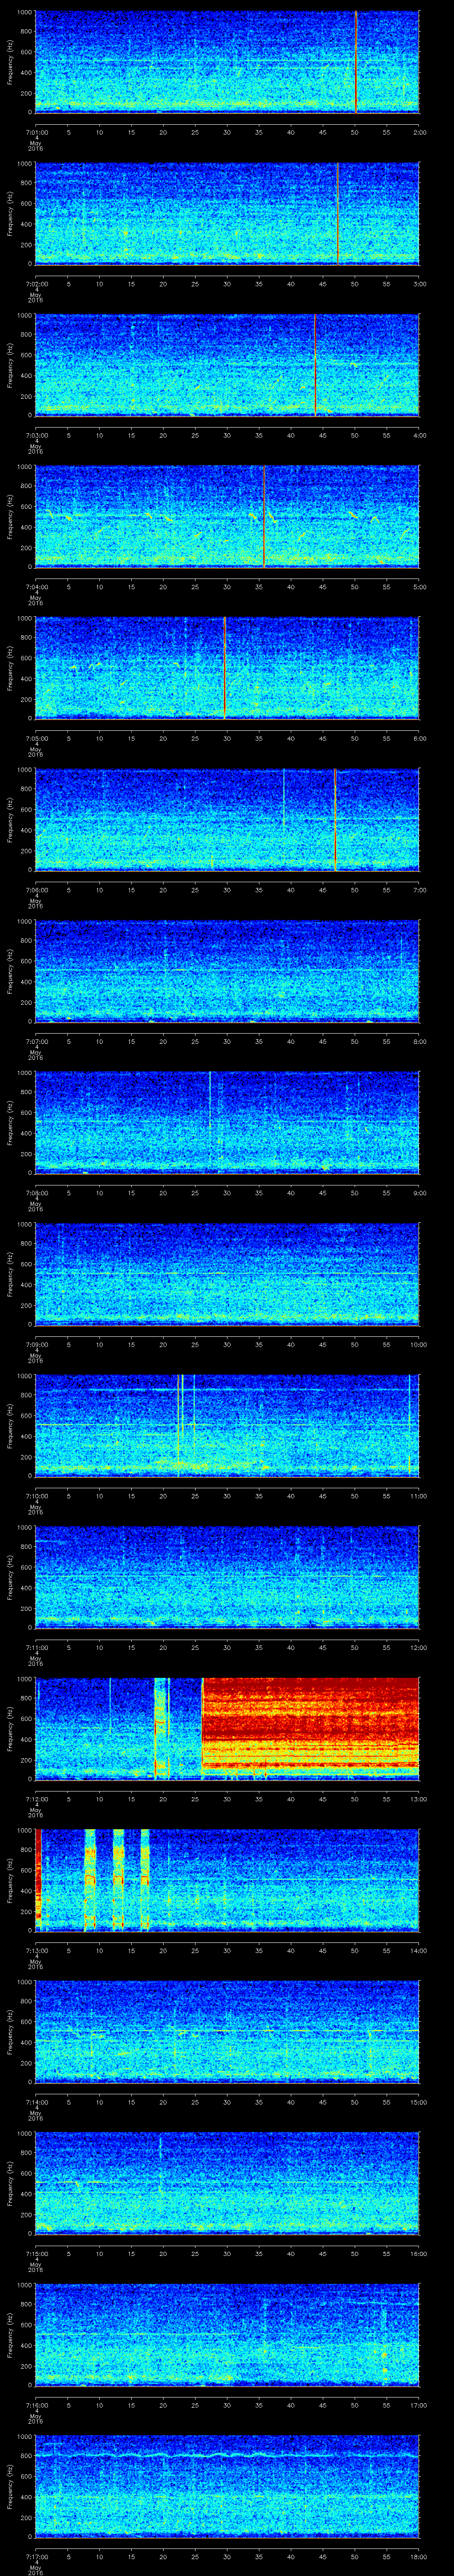The image size is (454, 2576).
Task: Click the Frequency (Hz) axis label of the 7:01:00 spectrogram
Action: coord(10,62)
